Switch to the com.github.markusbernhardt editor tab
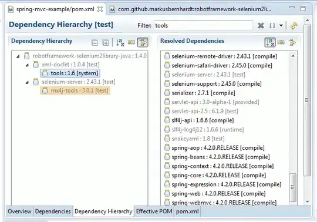The height and width of the screenshot is (222, 317). click(x=194, y=9)
